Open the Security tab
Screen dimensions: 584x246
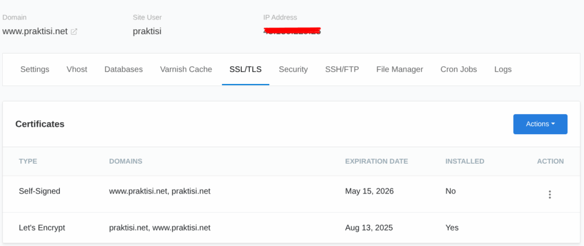point(293,69)
